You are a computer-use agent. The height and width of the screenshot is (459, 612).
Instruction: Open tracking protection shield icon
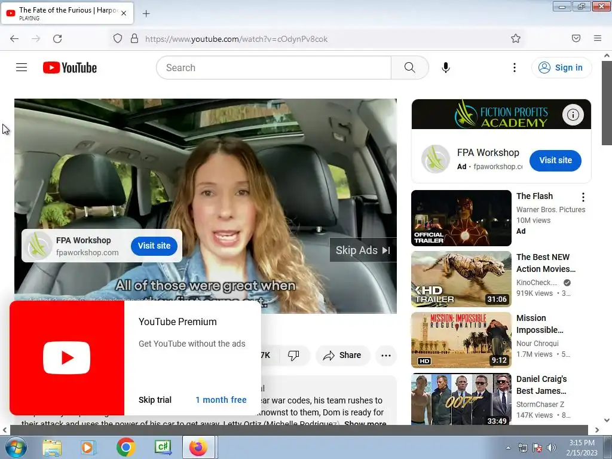(118, 39)
